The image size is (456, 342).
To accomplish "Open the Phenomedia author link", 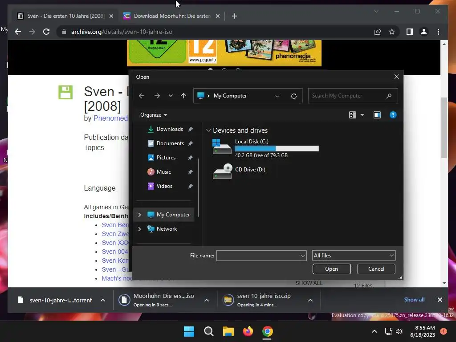I will coord(110,118).
